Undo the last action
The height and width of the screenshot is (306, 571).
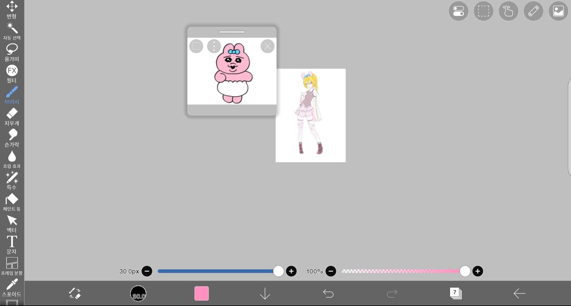[328, 294]
